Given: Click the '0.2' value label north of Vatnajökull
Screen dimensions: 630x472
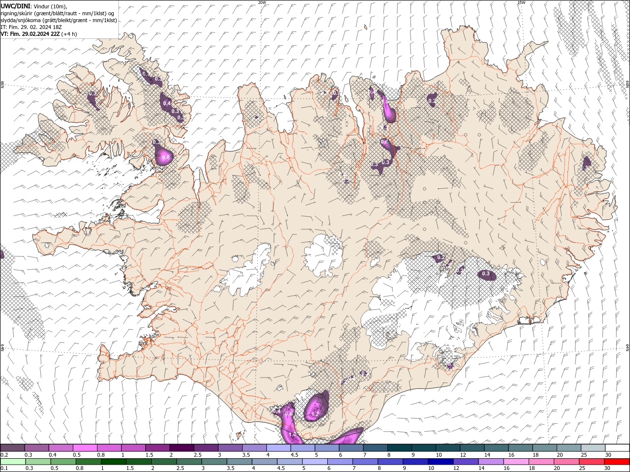Looking at the screenshot, I should (x=441, y=258).
